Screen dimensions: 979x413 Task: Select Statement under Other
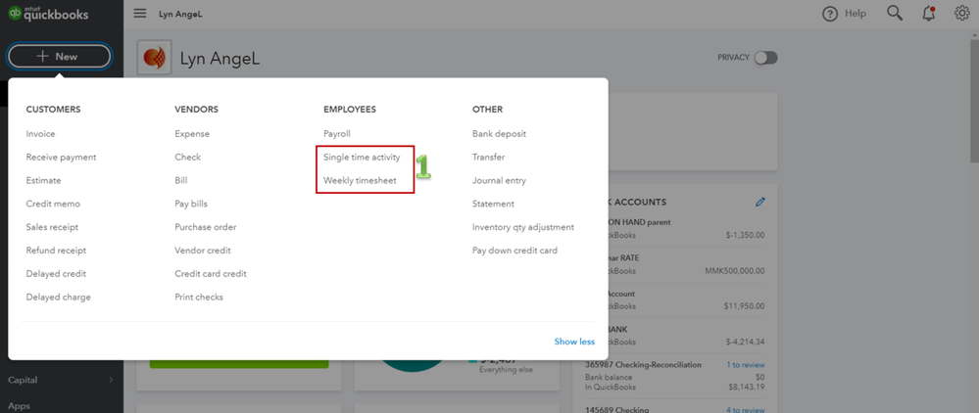493,204
